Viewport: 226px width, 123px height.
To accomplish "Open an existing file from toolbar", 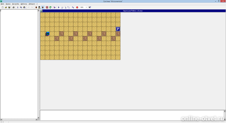I will pos(6,7).
